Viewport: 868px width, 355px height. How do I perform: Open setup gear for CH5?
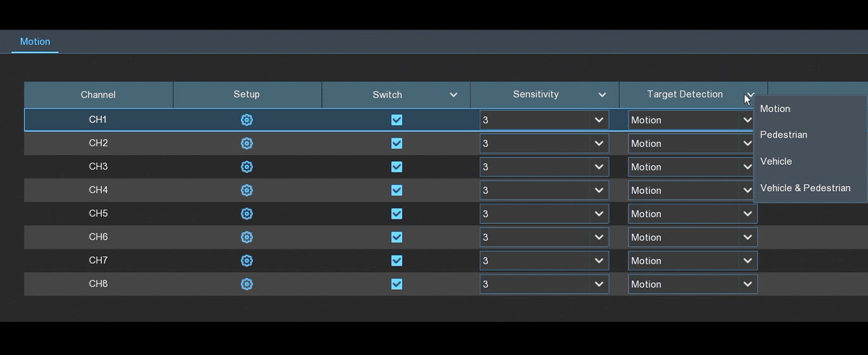(247, 214)
